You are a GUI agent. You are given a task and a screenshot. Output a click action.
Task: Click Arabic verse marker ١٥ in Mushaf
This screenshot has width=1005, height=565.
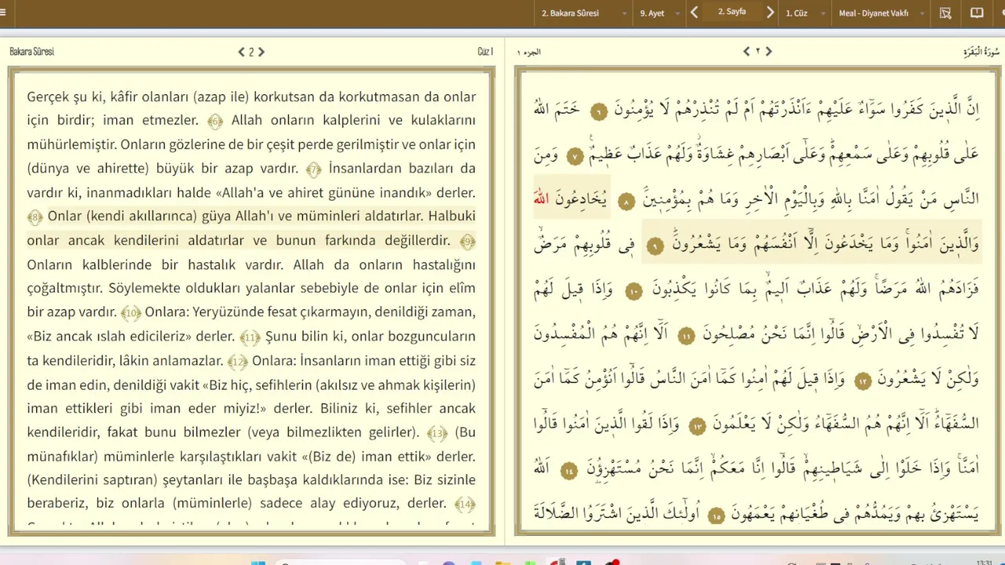(715, 516)
